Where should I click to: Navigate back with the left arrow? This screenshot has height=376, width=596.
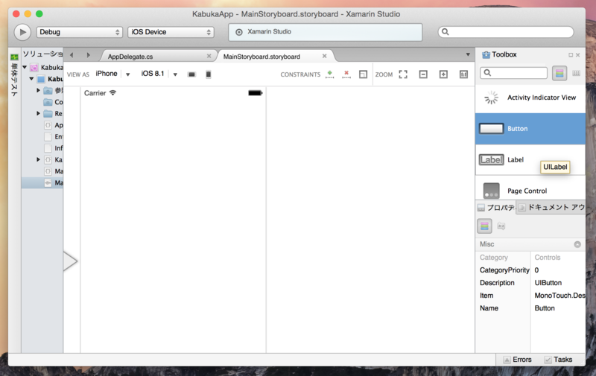click(72, 55)
